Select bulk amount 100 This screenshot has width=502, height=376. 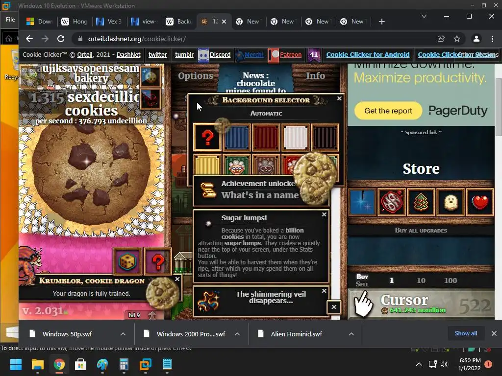tap(451, 281)
